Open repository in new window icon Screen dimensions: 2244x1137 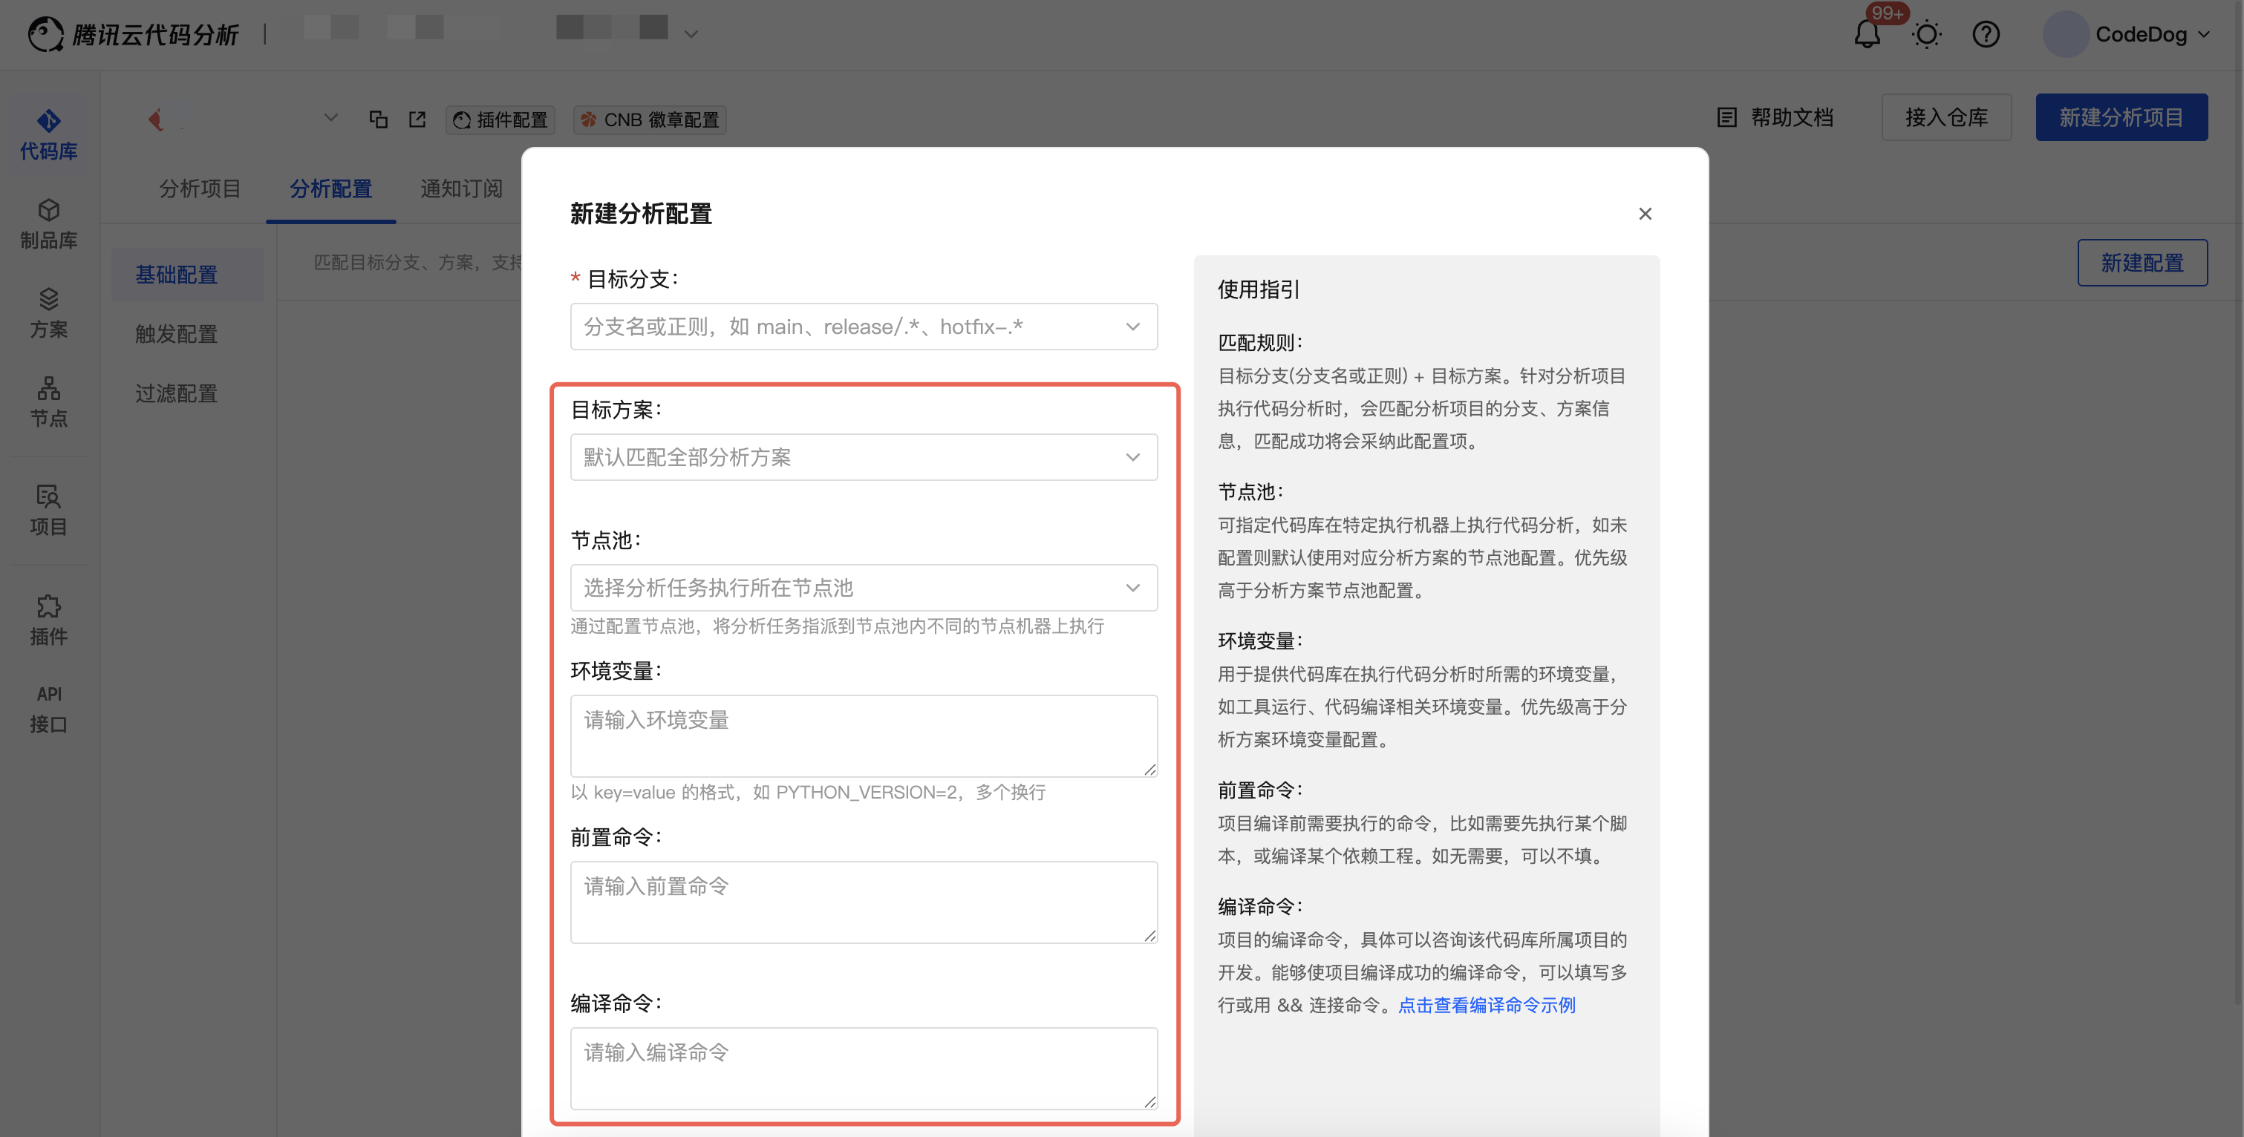417,119
